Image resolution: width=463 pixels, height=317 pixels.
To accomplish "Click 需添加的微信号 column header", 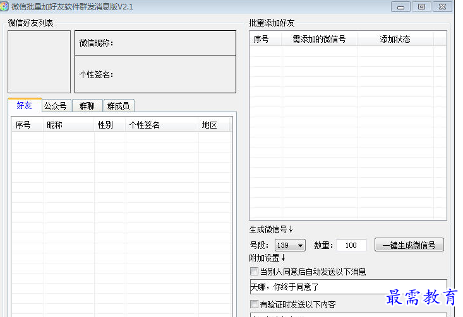I will pyautogui.click(x=320, y=39).
